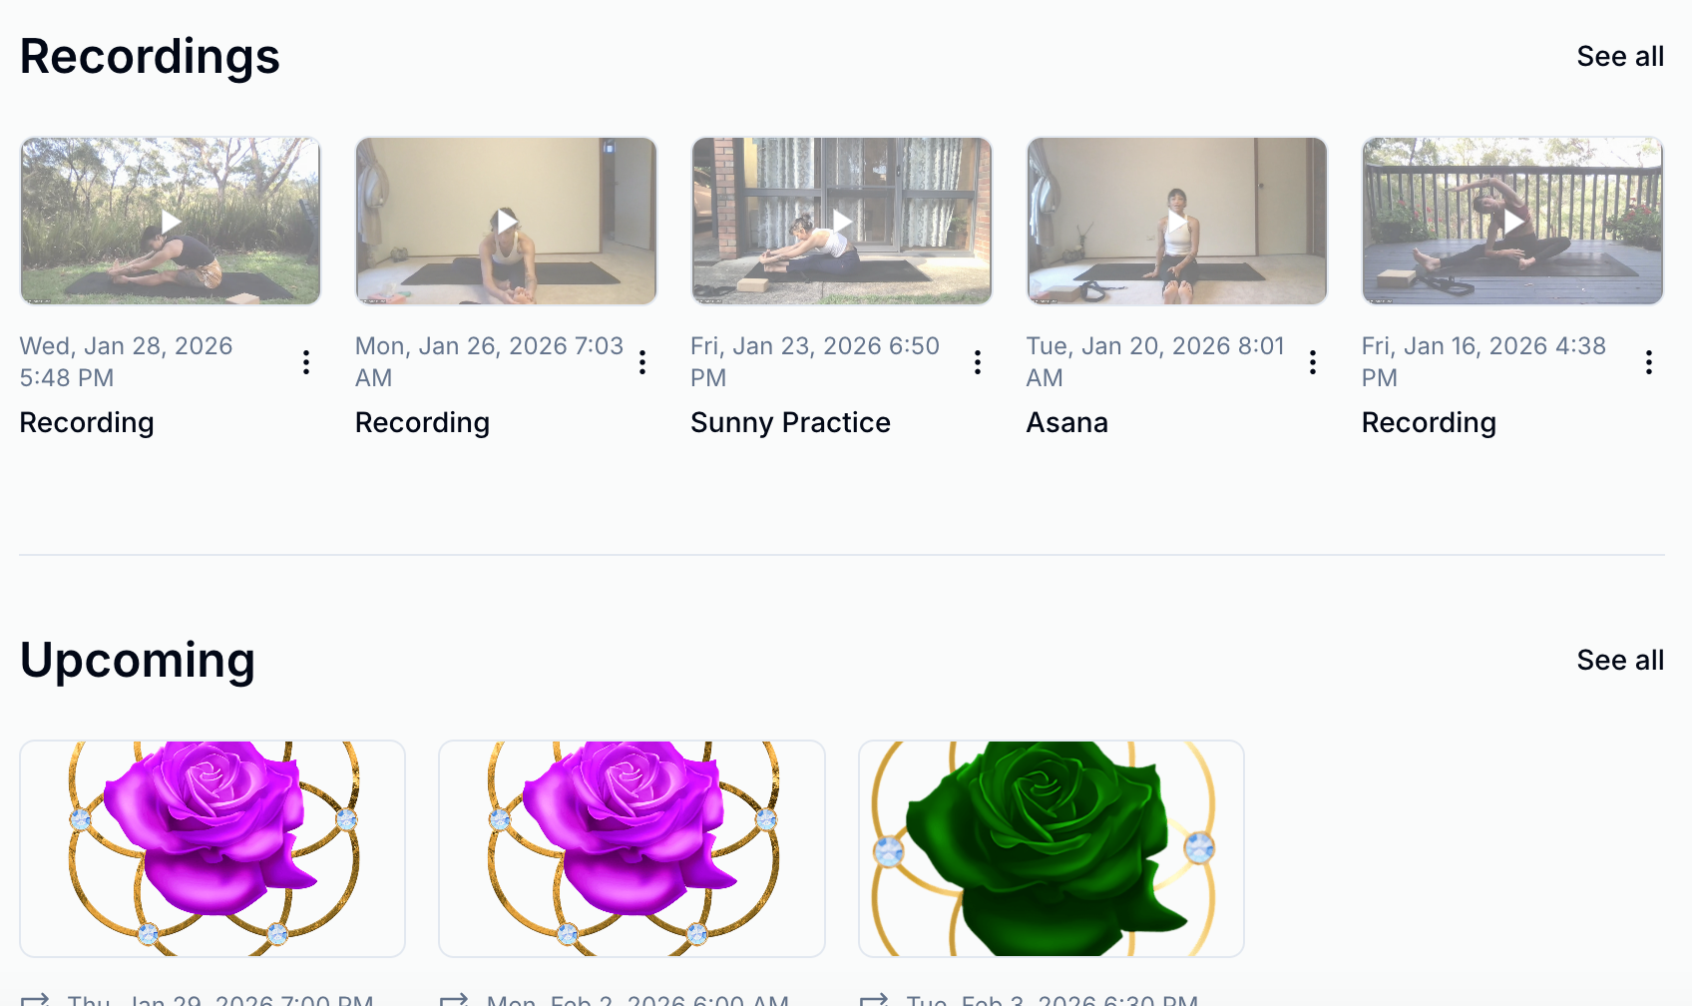Click share icon beside Tue, Feb 3 event
The width and height of the screenshot is (1692, 1006).
pos(874,999)
